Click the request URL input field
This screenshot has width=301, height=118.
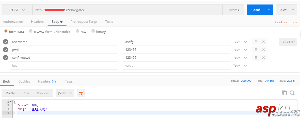tap(127, 10)
